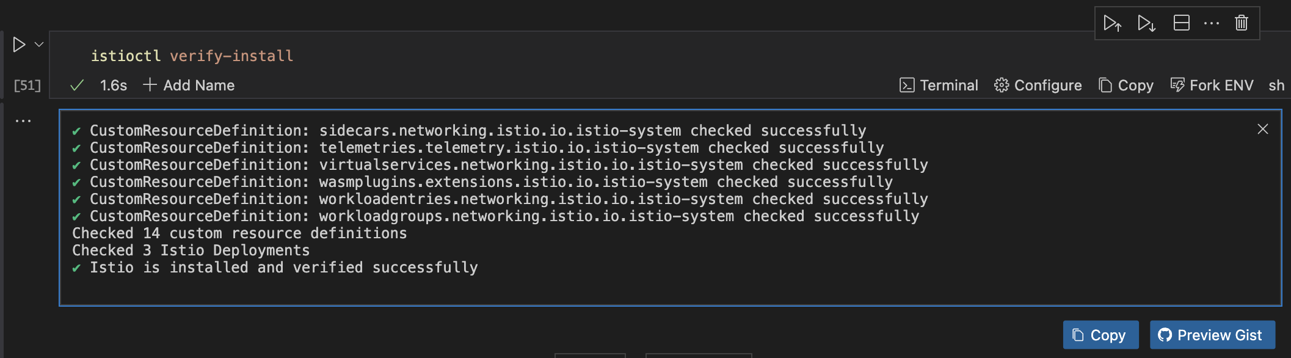Screen dimensions: 1291x358
Task: Switch to Terminal view for this cell
Action: [940, 85]
